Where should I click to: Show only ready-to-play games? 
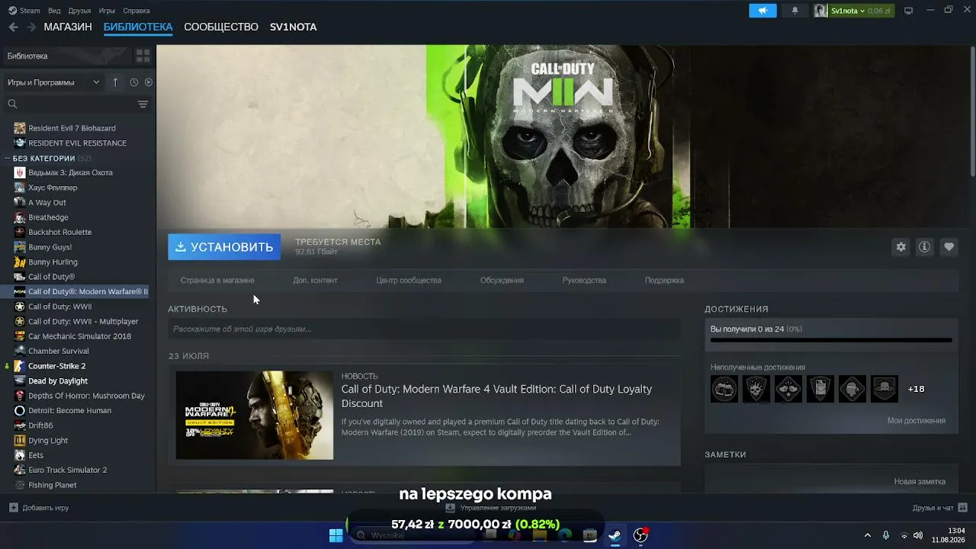click(149, 82)
